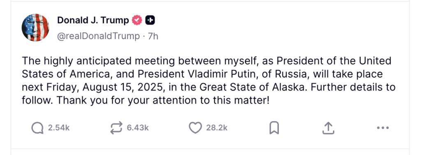Open the reply comment bubble icon

37,128
